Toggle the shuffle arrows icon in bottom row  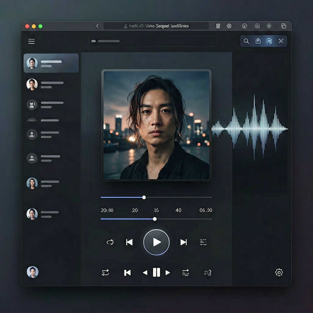tap(105, 272)
